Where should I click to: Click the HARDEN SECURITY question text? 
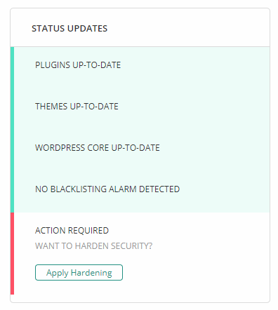click(x=114, y=246)
